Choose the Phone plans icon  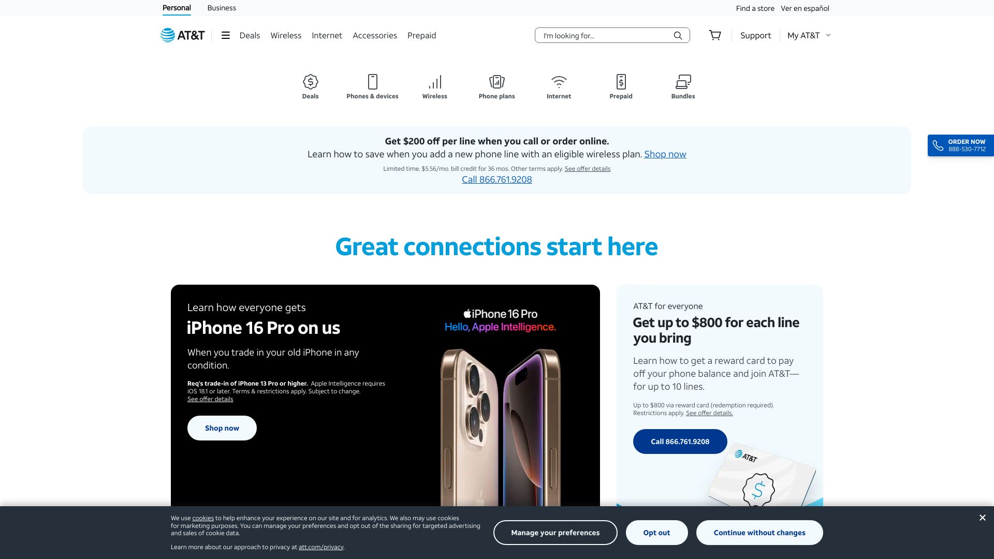point(497,82)
